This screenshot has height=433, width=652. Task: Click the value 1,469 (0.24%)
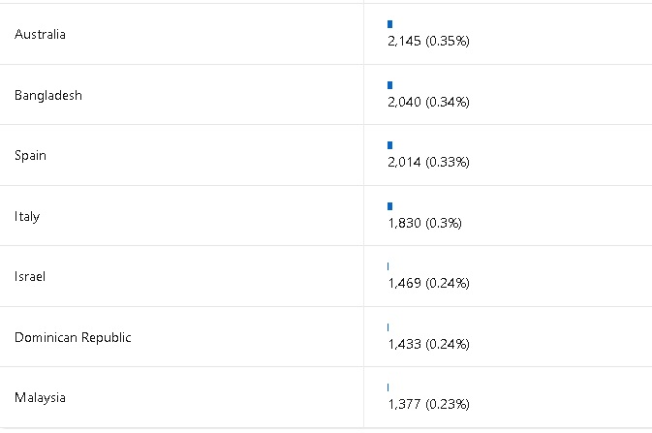coord(428,283)
